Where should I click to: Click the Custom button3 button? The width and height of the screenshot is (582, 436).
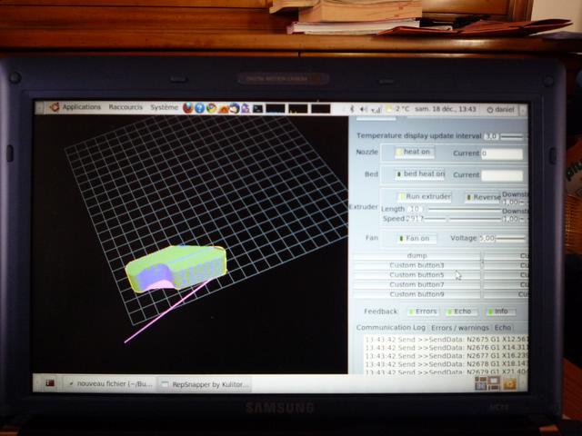416,265
